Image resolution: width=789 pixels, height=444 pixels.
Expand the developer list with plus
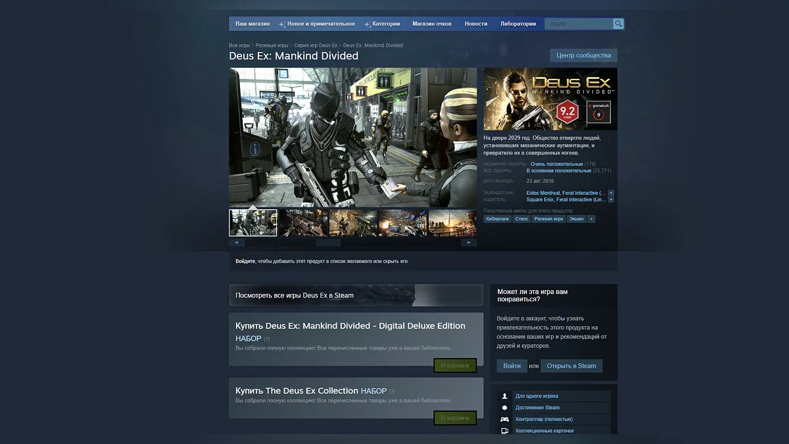pyautogui.click(x=611, y=193)
